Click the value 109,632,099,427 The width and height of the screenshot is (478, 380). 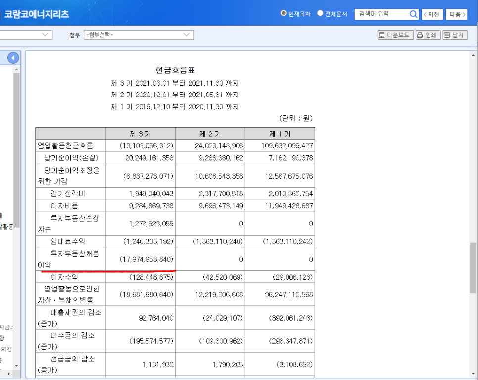point(287,146)
